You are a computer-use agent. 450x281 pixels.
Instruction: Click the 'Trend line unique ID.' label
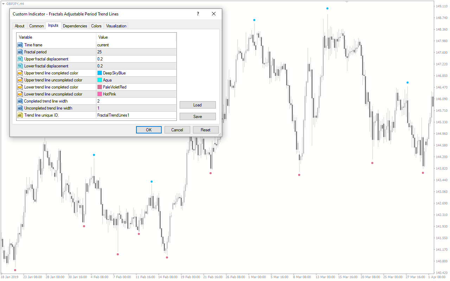tap(41, 115)
